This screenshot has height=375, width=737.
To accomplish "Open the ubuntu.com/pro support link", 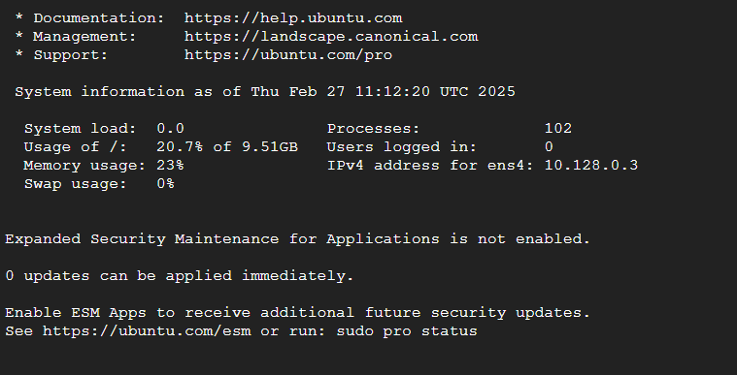I will (288, 55).
